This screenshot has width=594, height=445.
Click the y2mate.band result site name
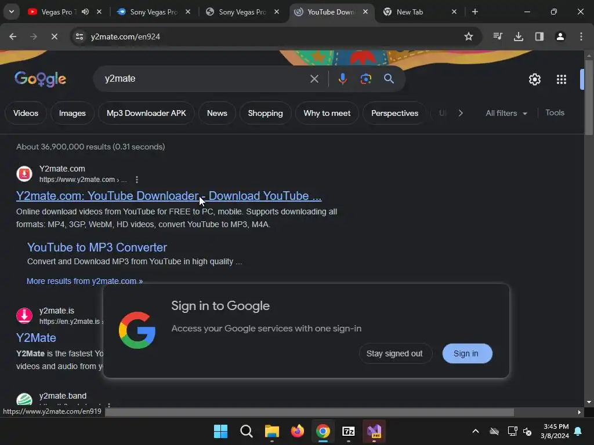(63, 396)
